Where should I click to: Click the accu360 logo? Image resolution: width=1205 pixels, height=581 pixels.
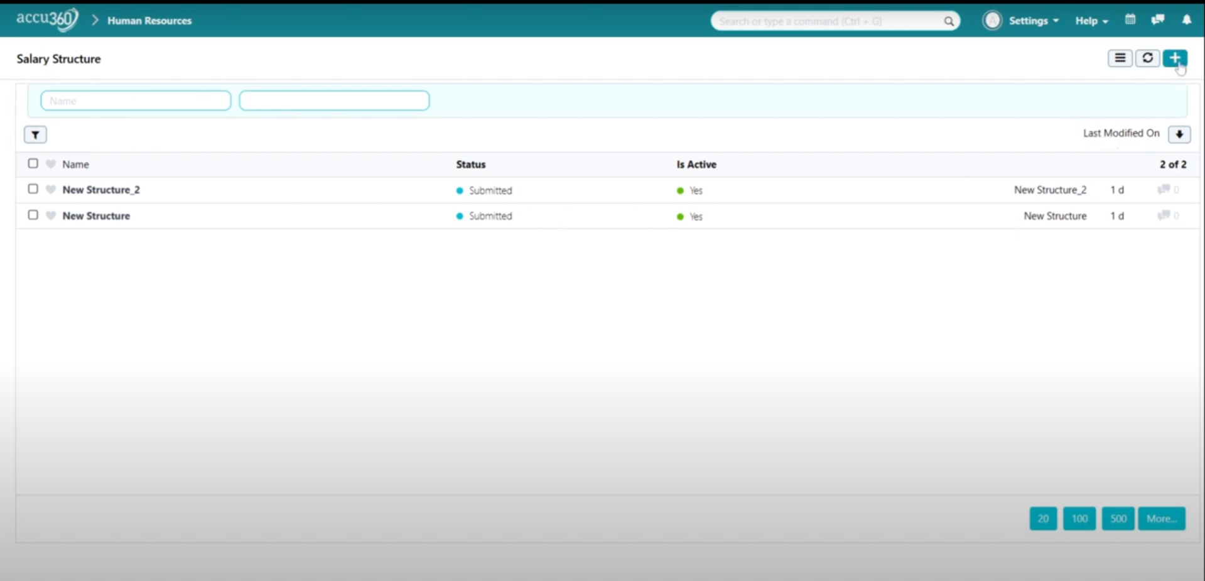point(47,19)
